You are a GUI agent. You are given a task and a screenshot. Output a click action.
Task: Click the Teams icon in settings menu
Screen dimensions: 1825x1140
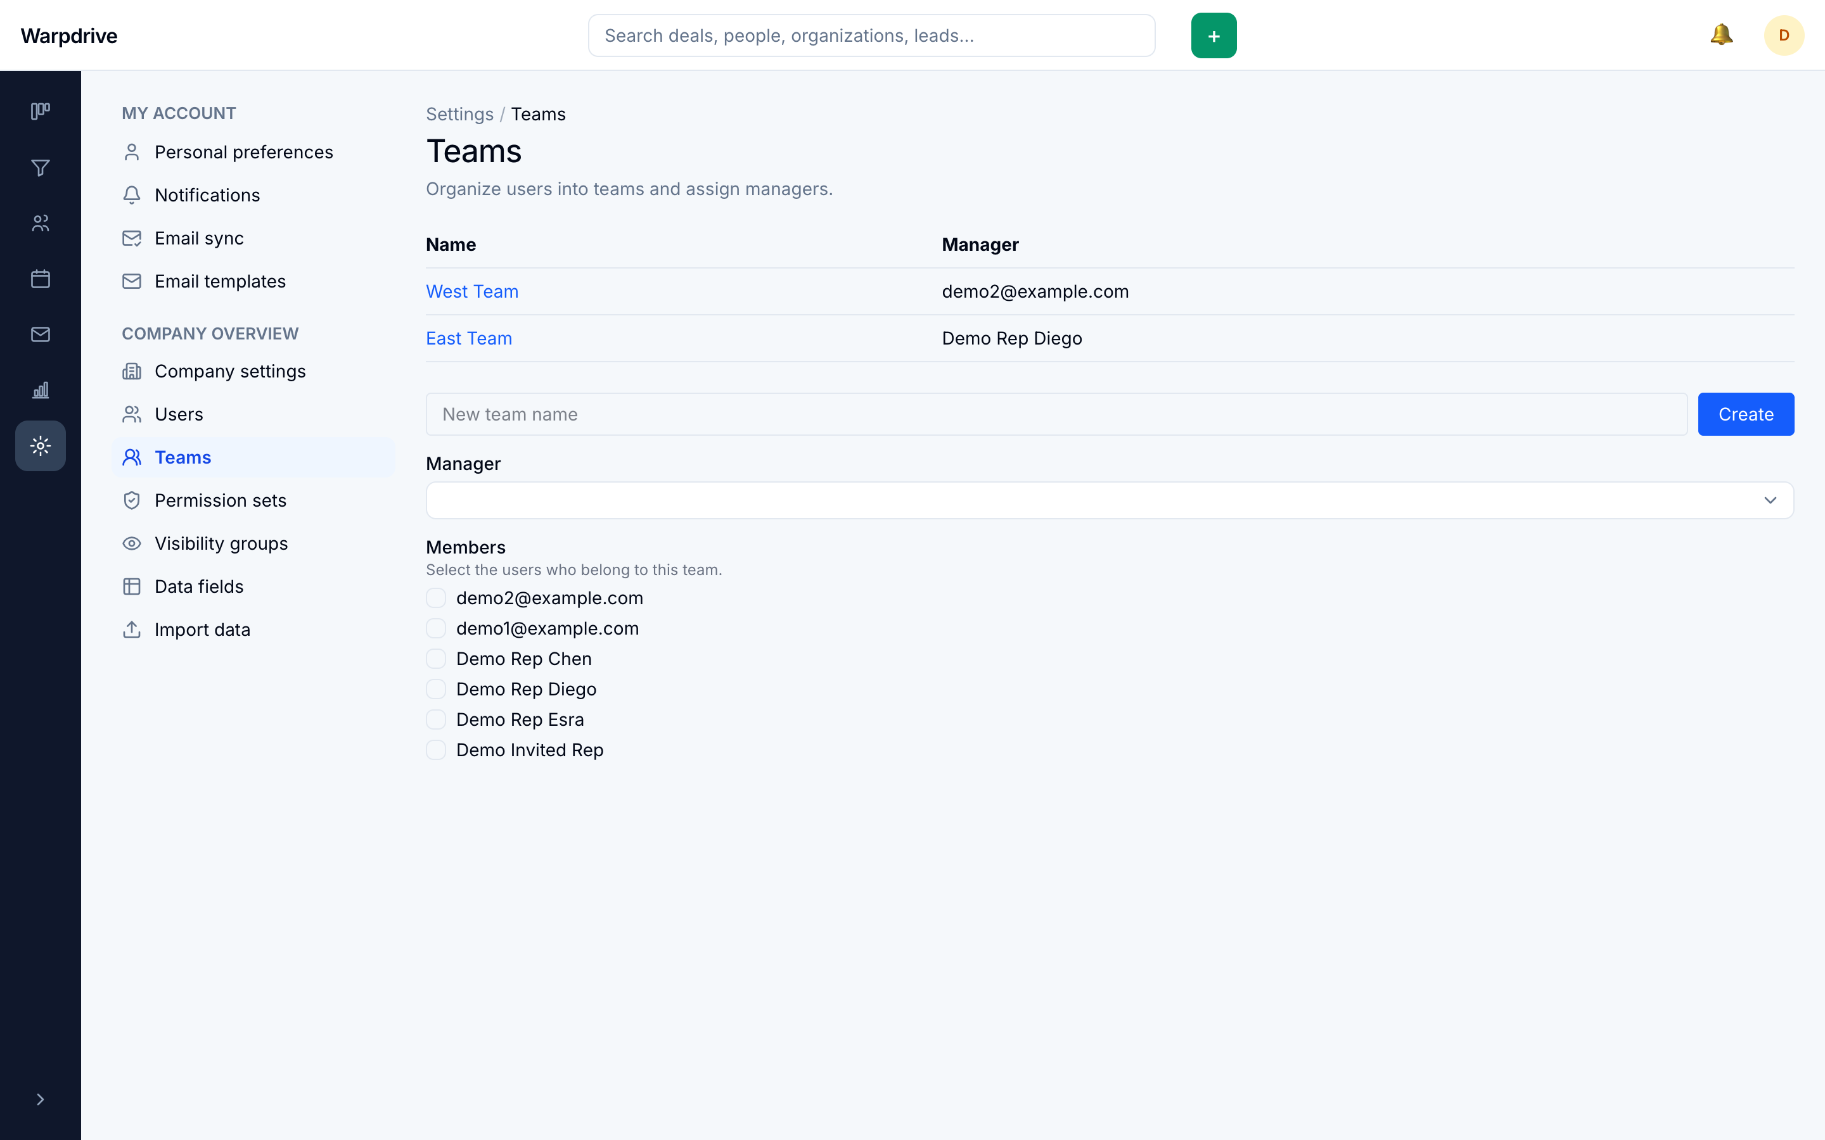point(132,457)
